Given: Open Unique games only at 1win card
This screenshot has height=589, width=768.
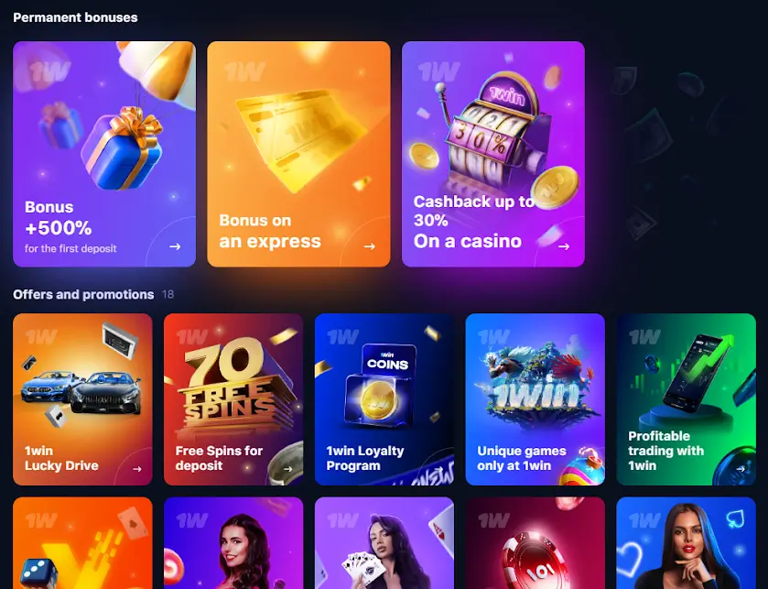Looking at the screenshot, I should tap(535, 399).
